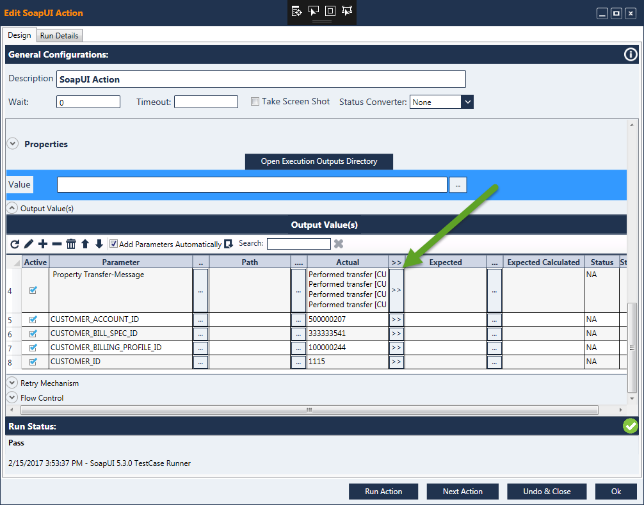
Task: Click the down arrow of the panel scrollbar
Action: [632, 399]
